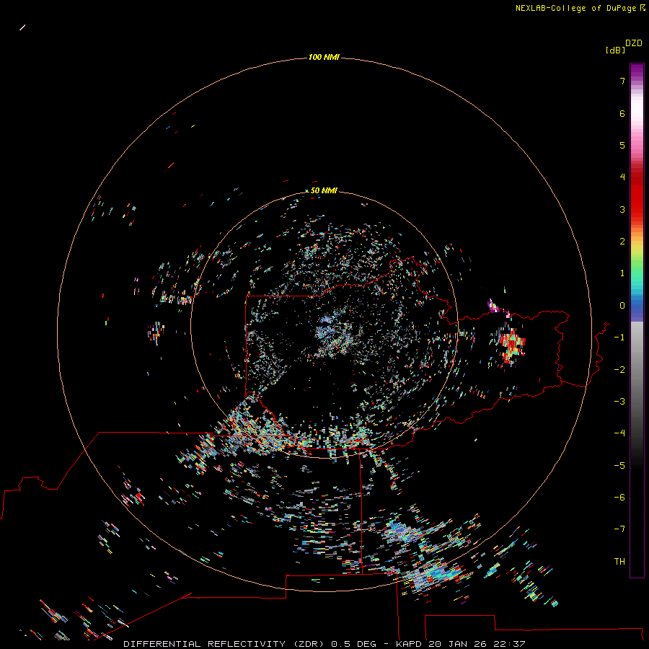Click the -1 value on colorbar scale
The width and height of the screenshot is (649, 649).
(x=619, y=337)
